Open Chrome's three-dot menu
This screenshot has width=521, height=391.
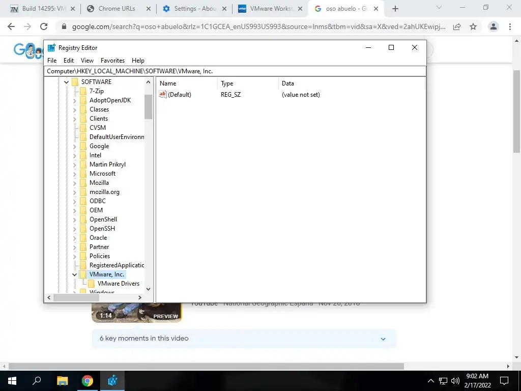pyautogui.click(x=510, y=26)
